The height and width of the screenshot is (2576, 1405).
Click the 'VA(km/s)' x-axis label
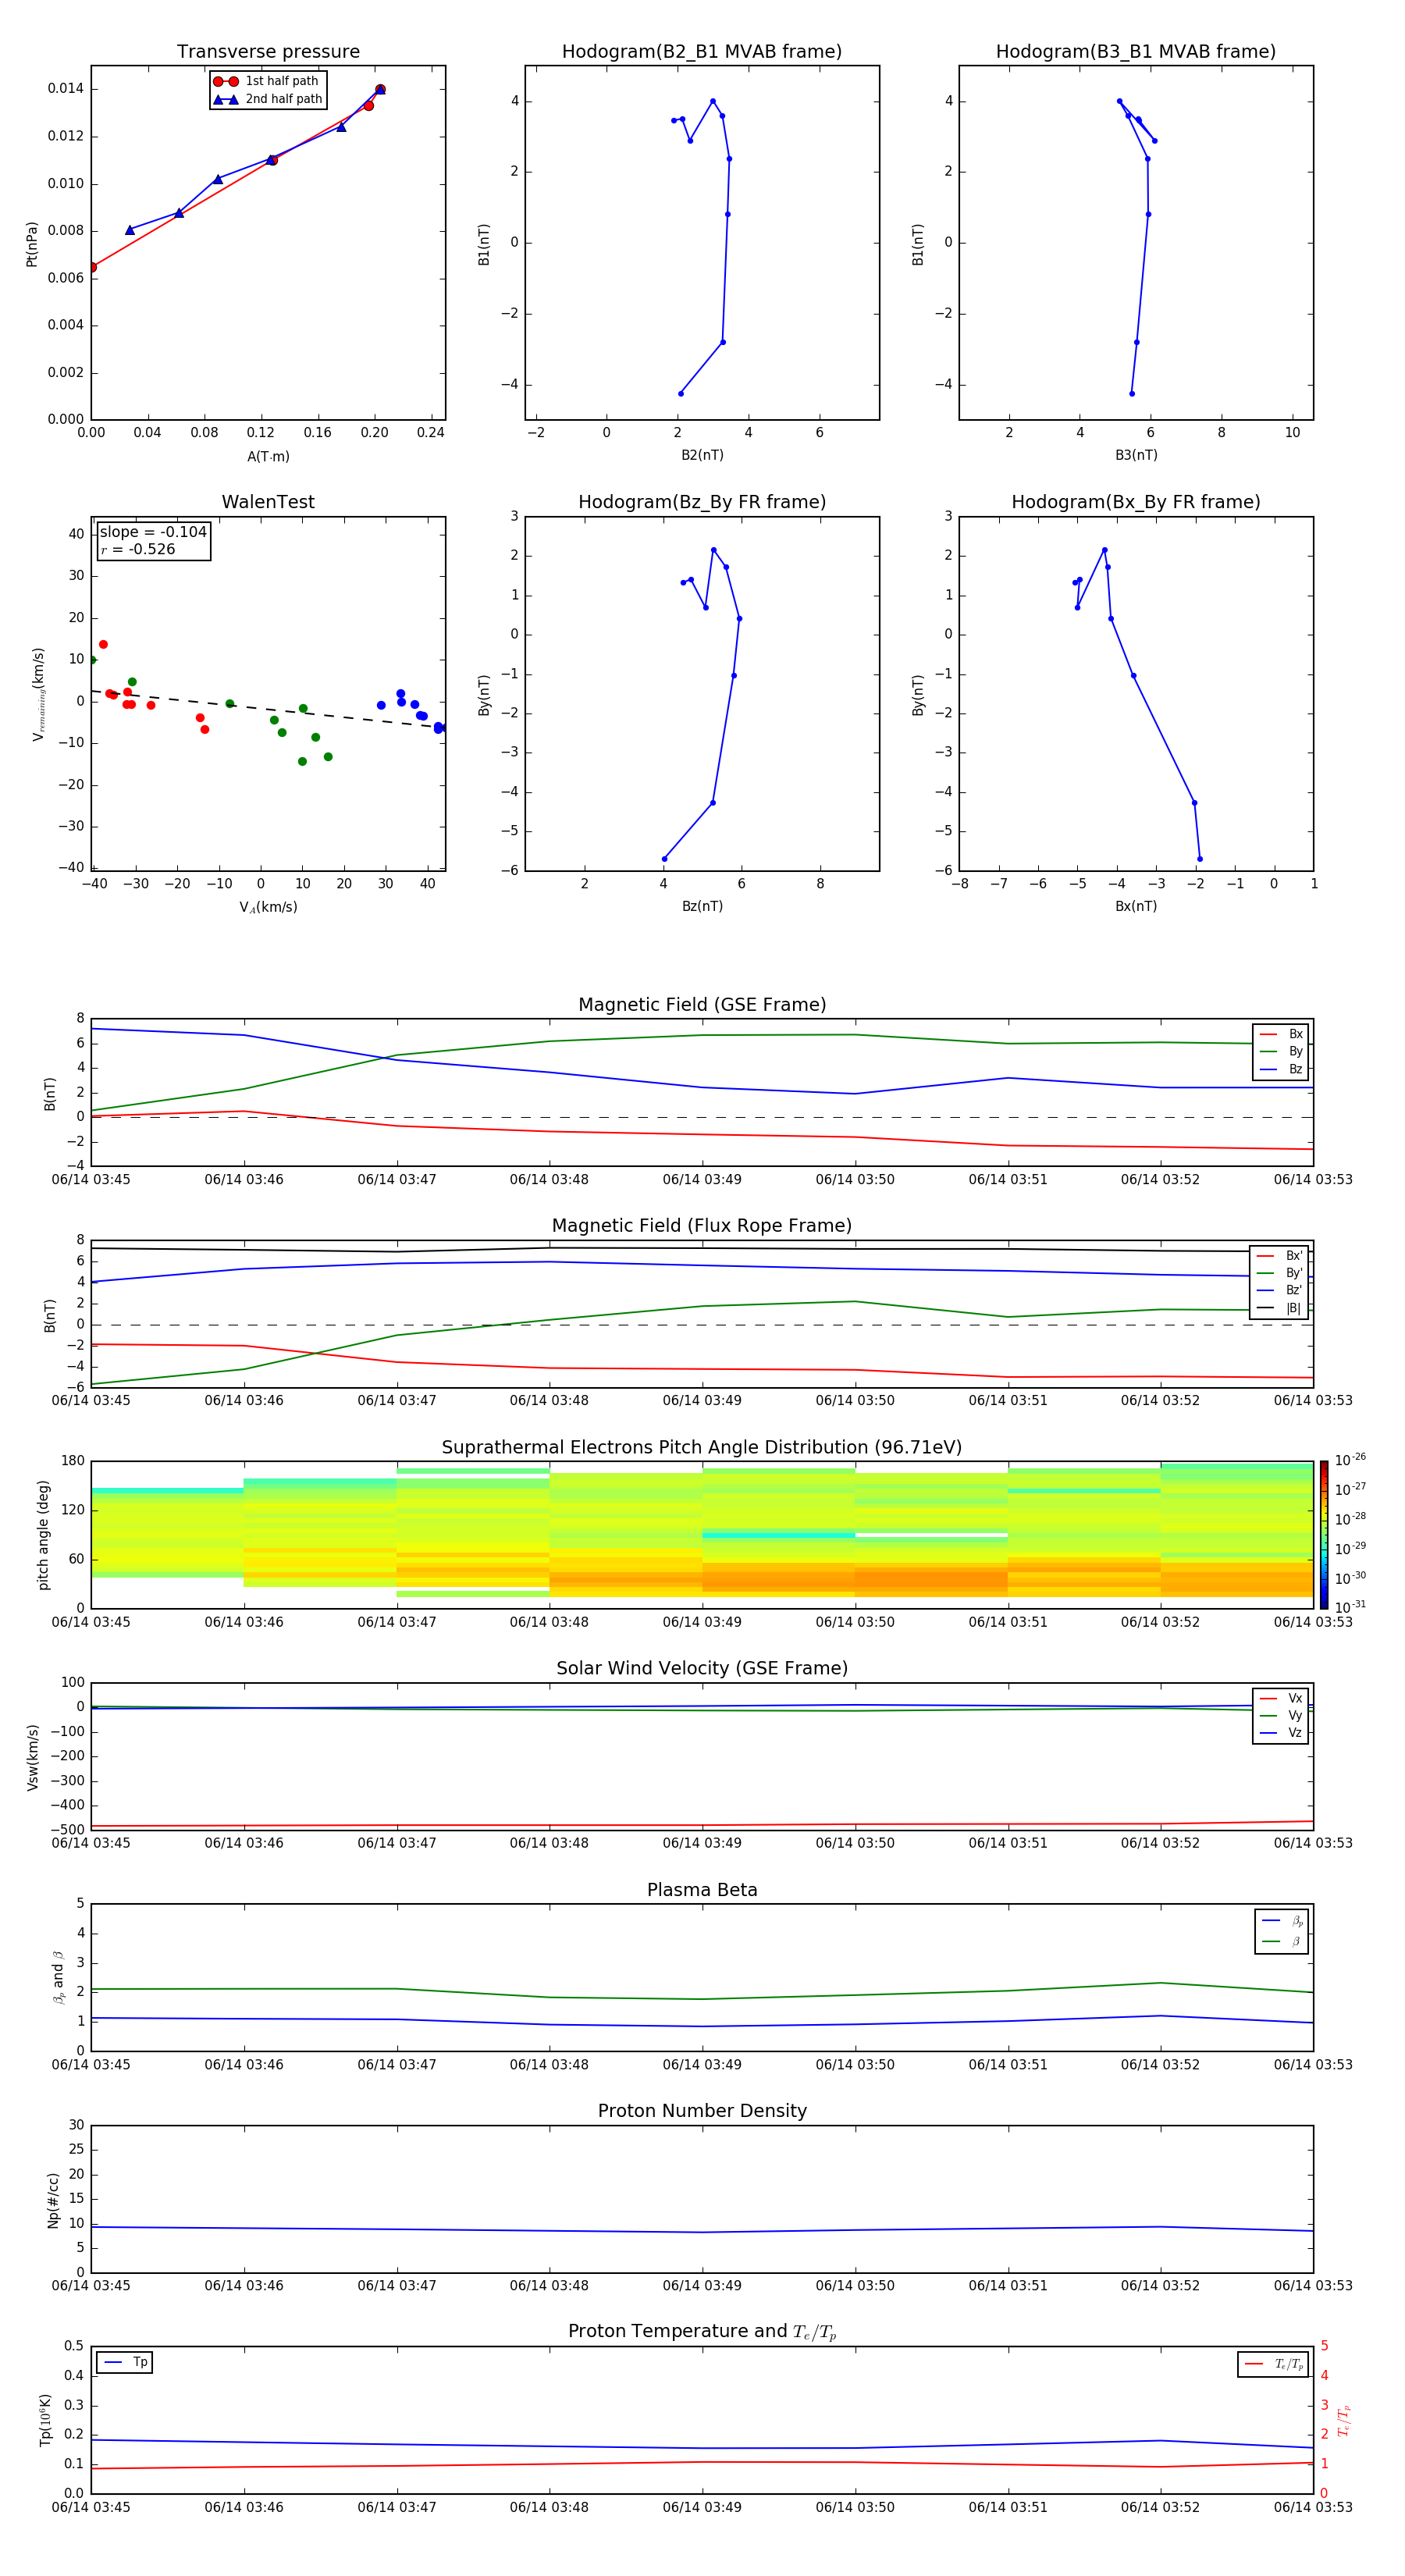pyautogui.click(x=268, y=907)
